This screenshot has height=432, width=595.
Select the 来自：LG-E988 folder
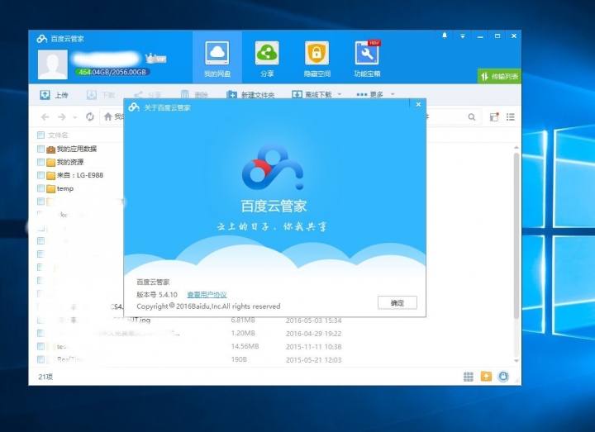point(80,175)
